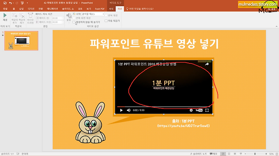Switch to the 전환 (Transitions) ribbon tab
The image size is (279, 156).
41,8
